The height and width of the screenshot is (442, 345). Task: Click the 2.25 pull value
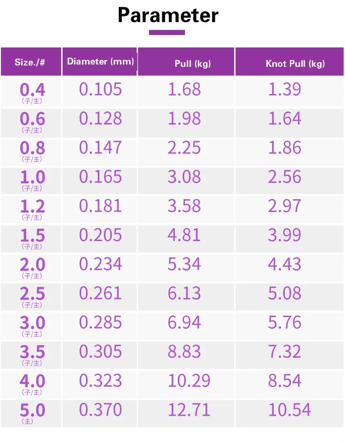pyautogui.click(x=184, y=147)
